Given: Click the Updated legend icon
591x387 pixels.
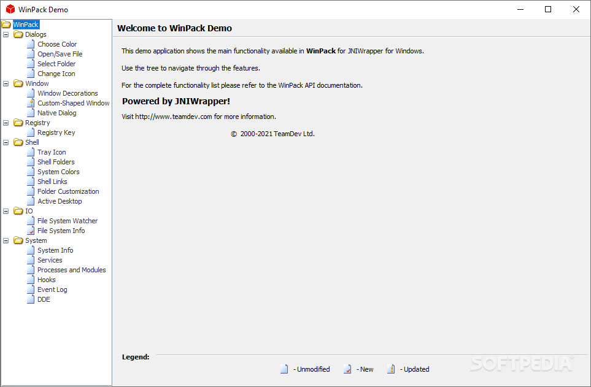Looking at the screenshot, I should (391, 369).
